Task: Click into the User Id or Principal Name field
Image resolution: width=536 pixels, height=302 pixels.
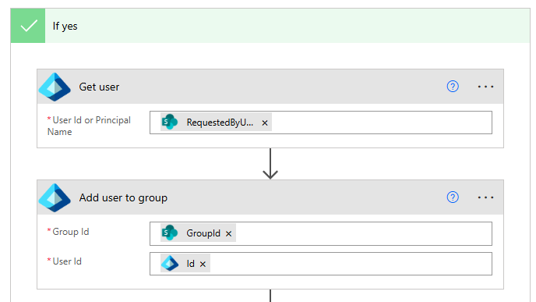Action: 321,123
